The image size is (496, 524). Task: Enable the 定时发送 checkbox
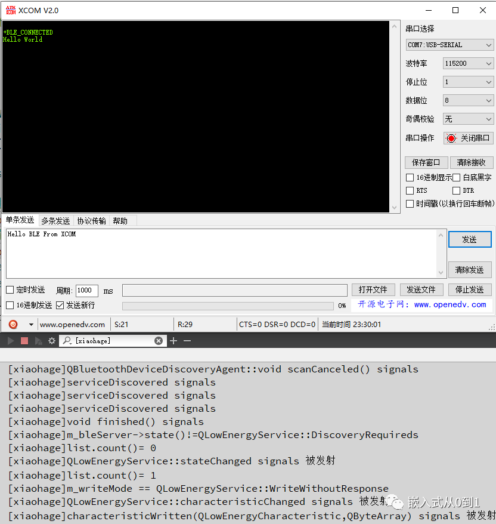pos(10,289)
